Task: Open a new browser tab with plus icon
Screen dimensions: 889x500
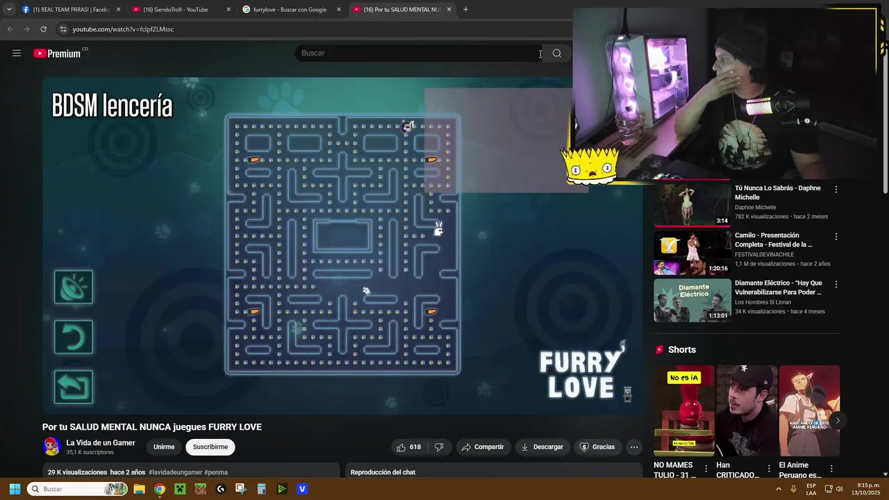Action: pyautogui.click(x=465, y=10)
